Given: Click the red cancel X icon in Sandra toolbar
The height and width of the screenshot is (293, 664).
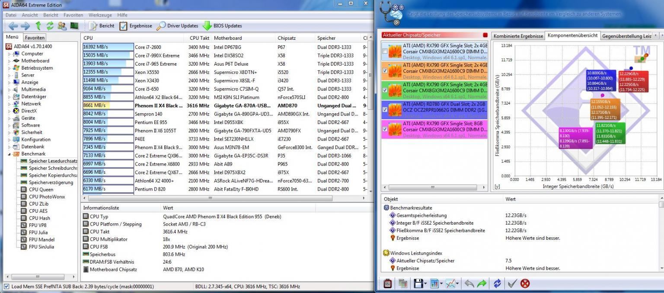Looking at the screenshot, I should (525, 284).
